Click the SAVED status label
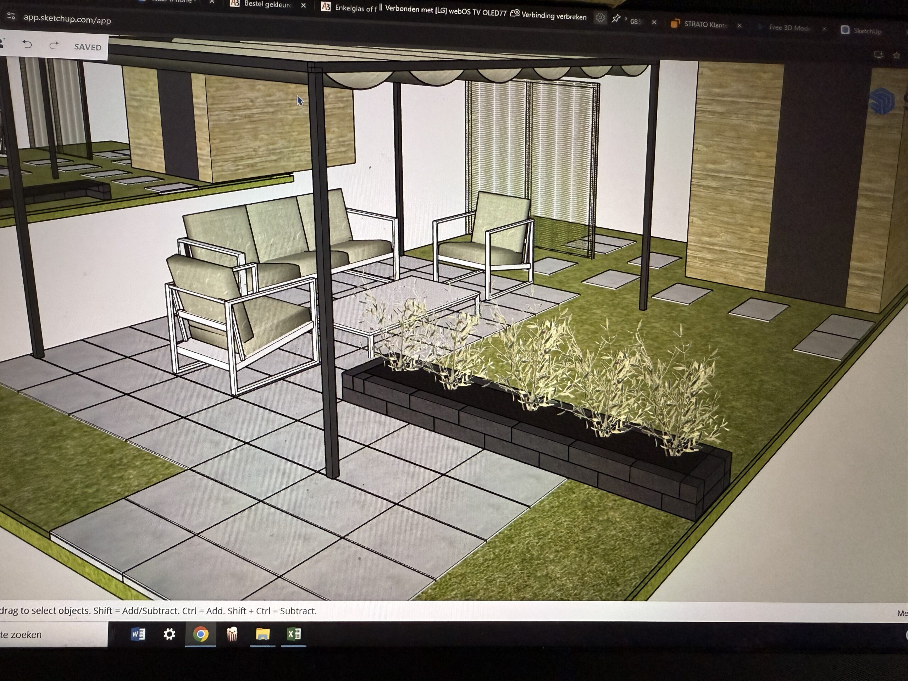The image size is (908, 681). (x=88, y=47)
